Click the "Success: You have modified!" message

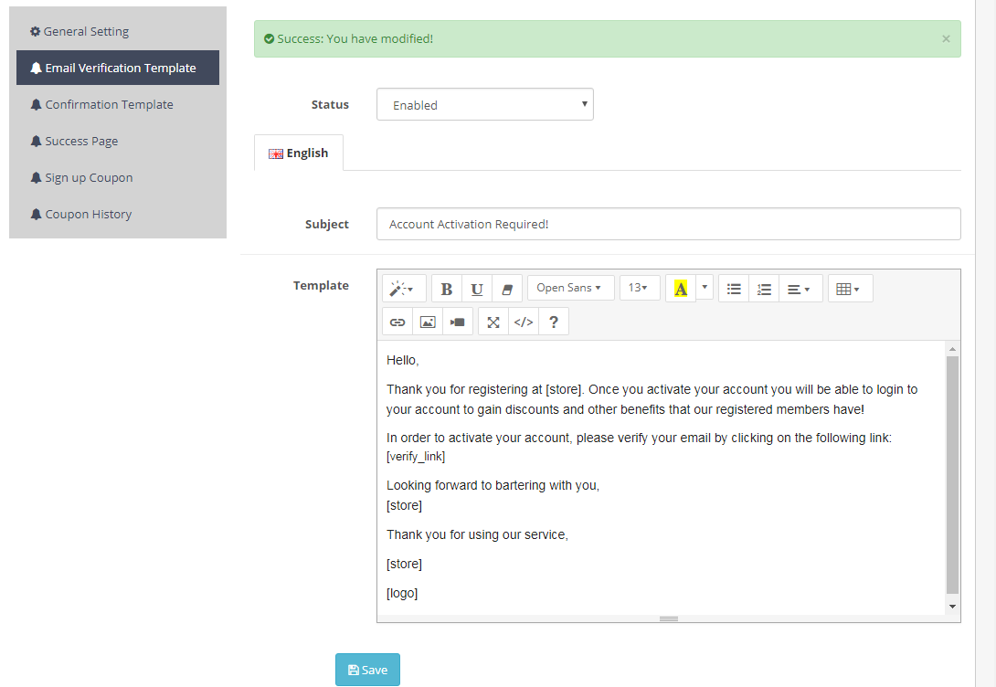point(355,38)
